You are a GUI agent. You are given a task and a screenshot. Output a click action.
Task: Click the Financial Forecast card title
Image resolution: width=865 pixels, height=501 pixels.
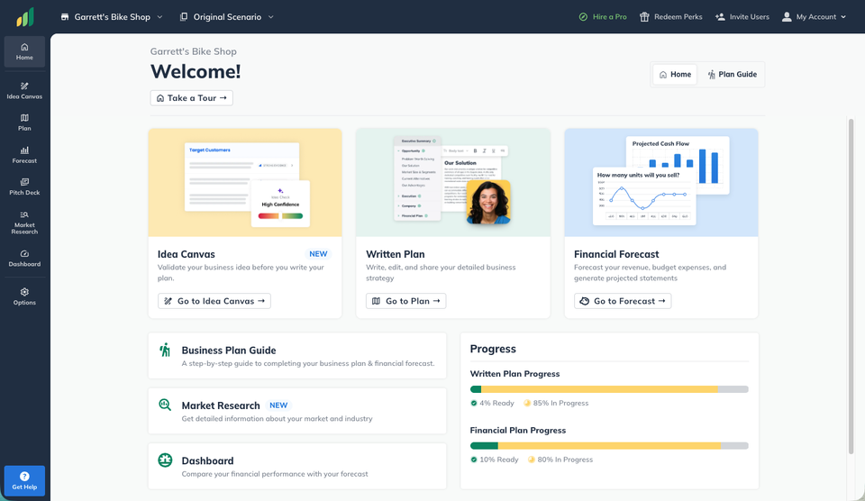click(616, 254)
